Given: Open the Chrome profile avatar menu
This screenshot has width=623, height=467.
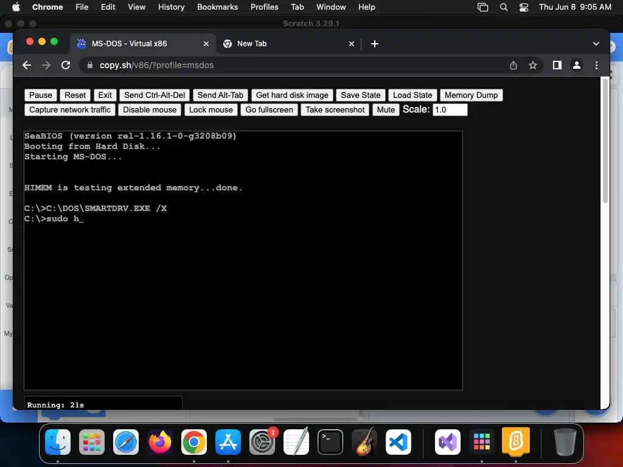Looking at the screenshot, I should coord(577,65).
